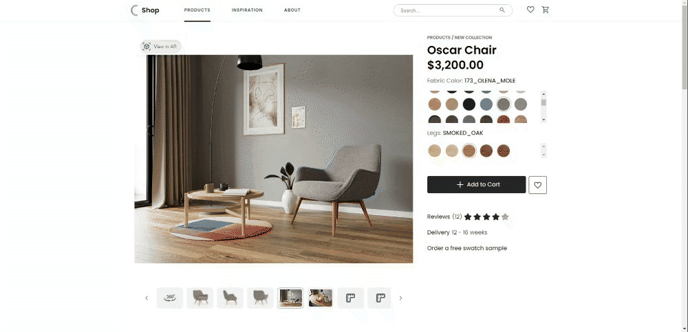Click the Add to Cart button
This screenshot has width=688, height=332.
coord(477,185)
